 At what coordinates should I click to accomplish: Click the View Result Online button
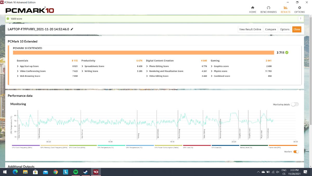pos(250,29)
